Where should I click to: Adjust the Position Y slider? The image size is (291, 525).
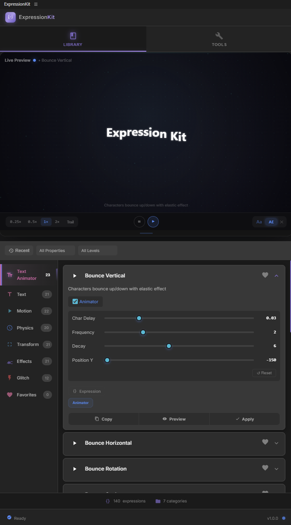[107, 360]
